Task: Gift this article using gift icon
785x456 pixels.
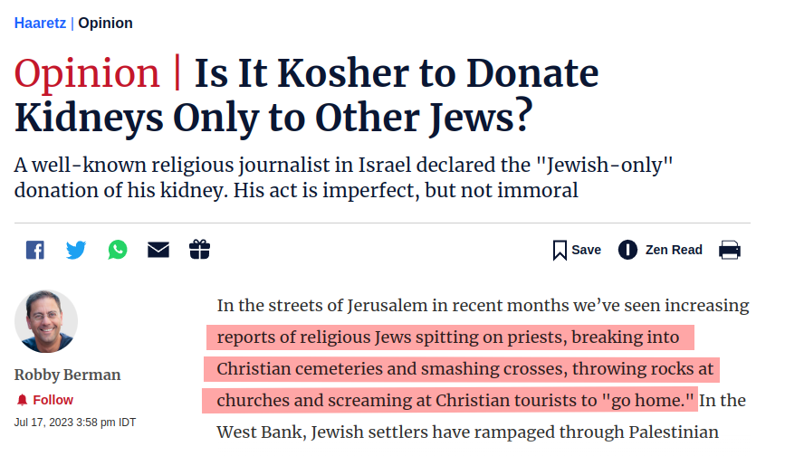Action: click(x=199, y=250)
